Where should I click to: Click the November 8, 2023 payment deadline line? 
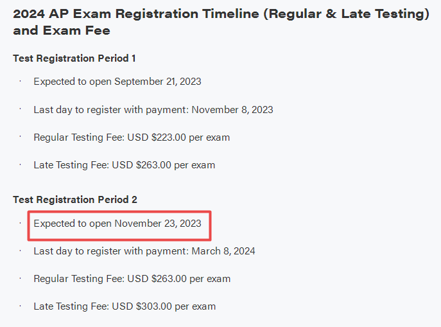click(153, 110)
